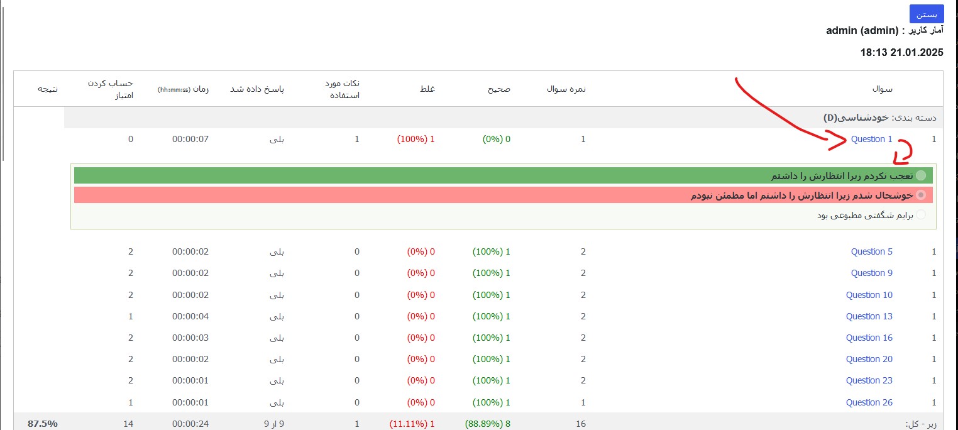This screenshot has height=430, width=958.
Task: Click the خودشناسی(D) category row
Action: [x=879, y=118]
